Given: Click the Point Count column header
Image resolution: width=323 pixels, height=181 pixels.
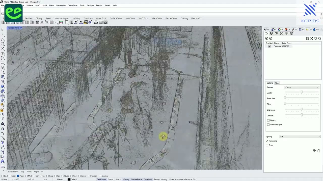Looking at the screenshot, I should click(287, 43).
